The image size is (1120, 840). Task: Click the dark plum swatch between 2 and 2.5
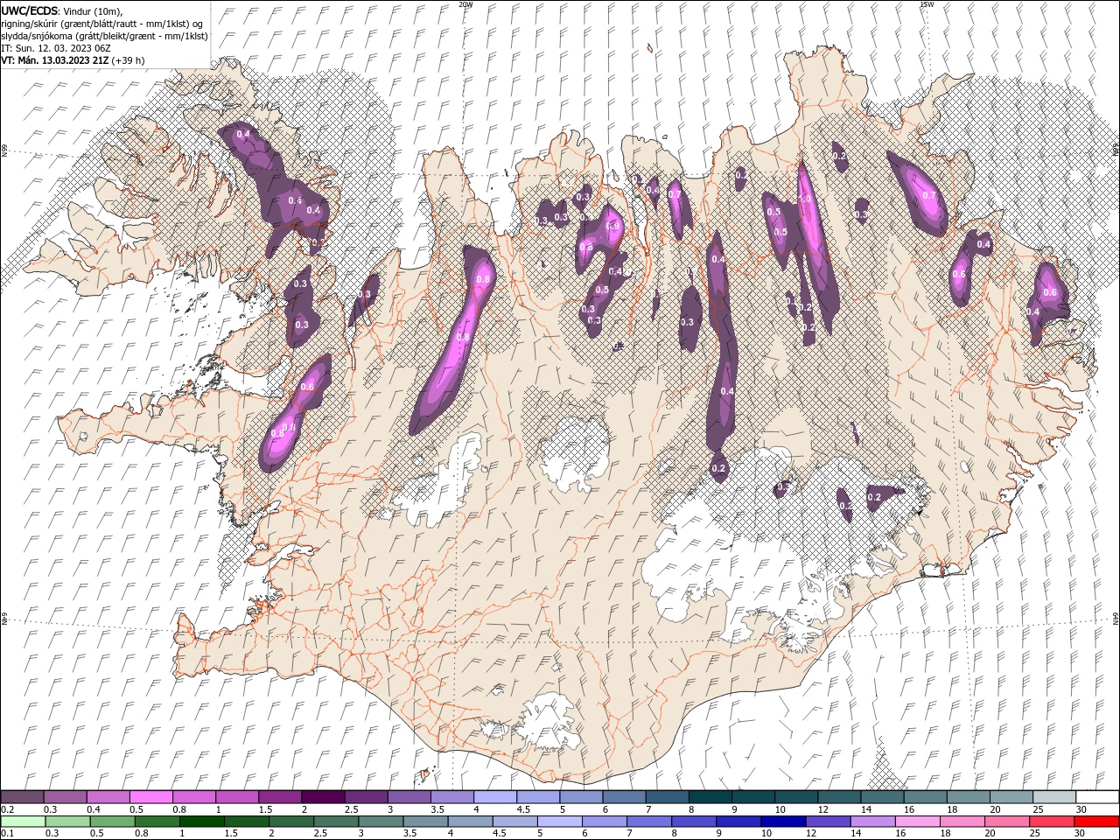tap(323, 797)
